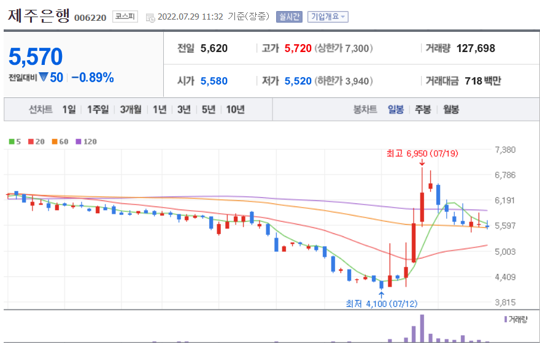This screenshot has height=343, width=540.
Task: Click the current price 5,570
Action: pos(36,56)
